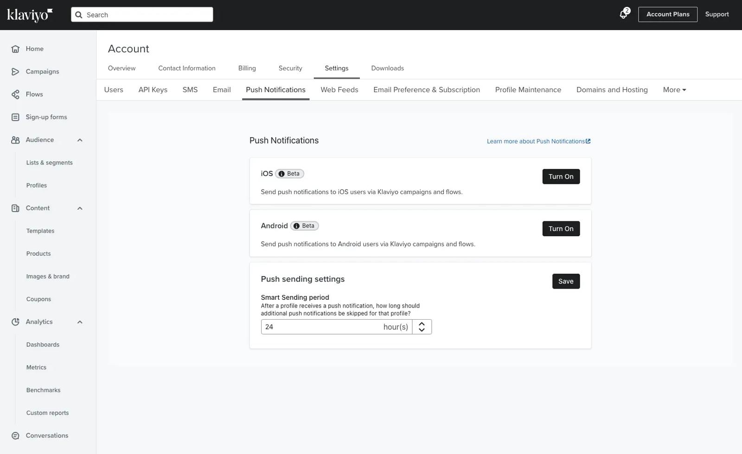Open the Email Preference & Subscription tab

tap(427, 90)
